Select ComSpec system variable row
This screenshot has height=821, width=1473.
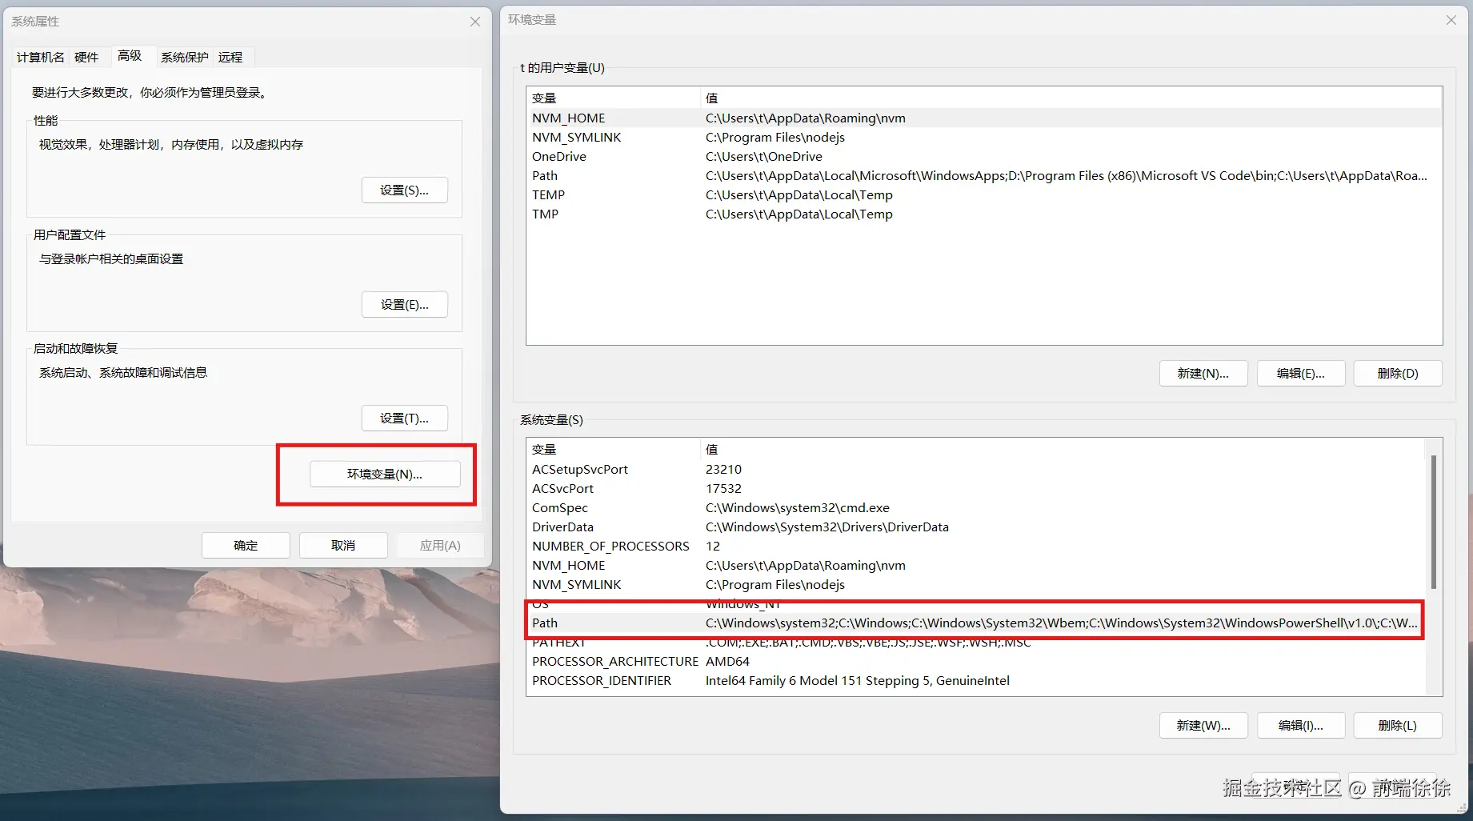click(x=976, y=508)
